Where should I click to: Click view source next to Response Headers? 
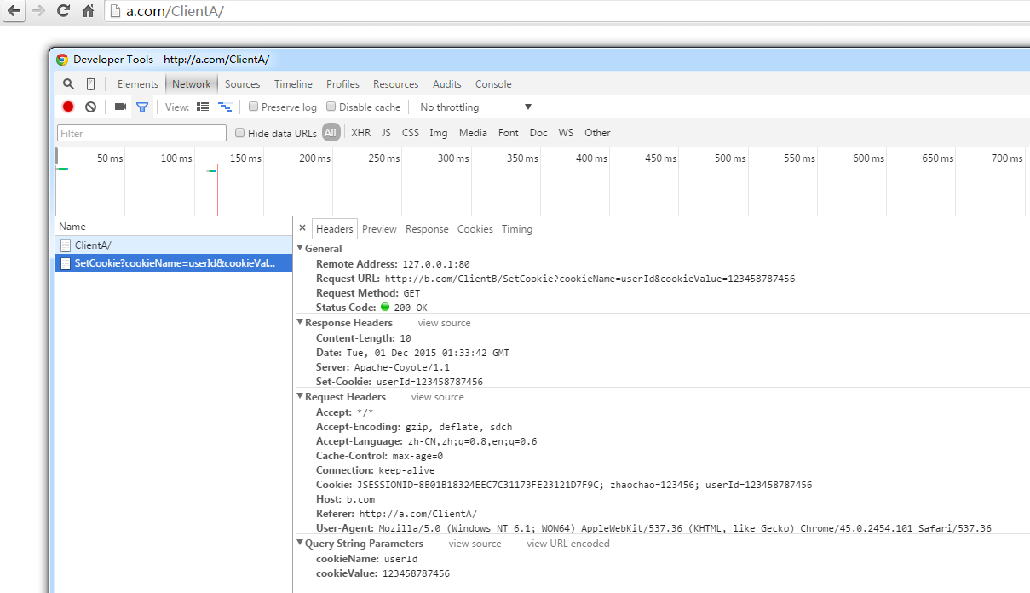444,323
